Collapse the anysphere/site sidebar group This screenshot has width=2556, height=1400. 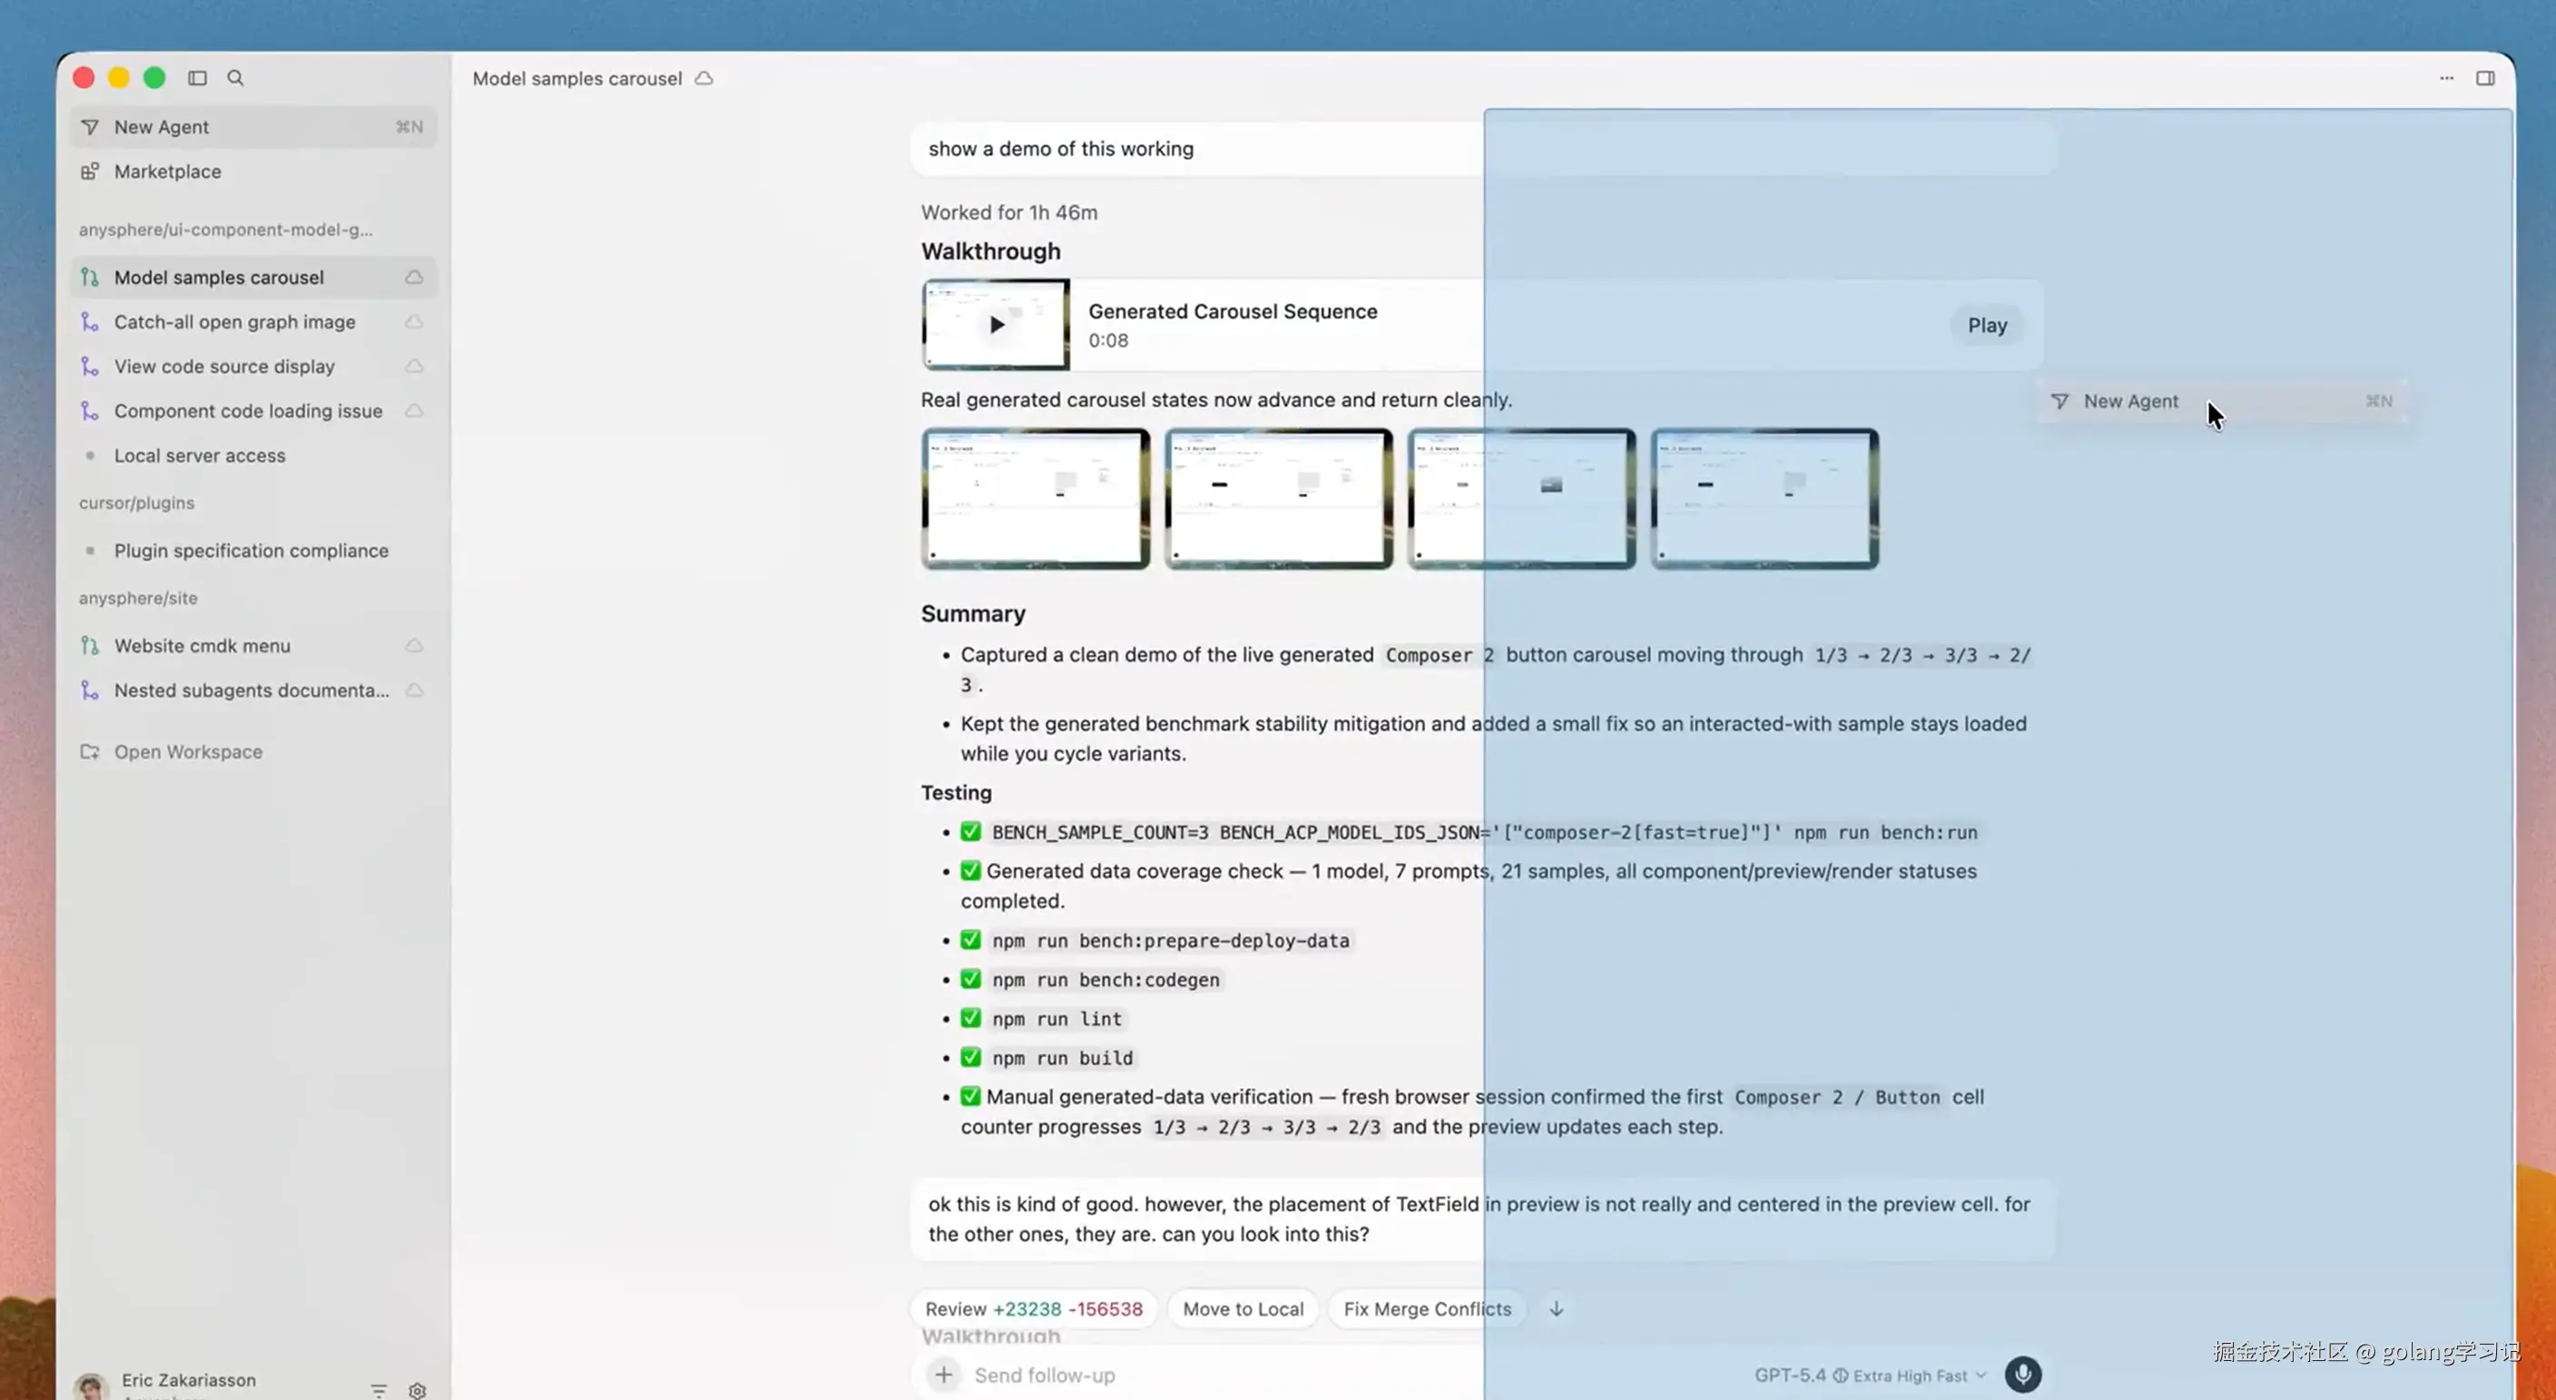[x=138, y=598]
